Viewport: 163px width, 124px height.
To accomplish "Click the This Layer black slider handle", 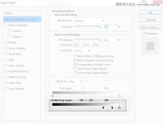I will (x=52, y=96).
